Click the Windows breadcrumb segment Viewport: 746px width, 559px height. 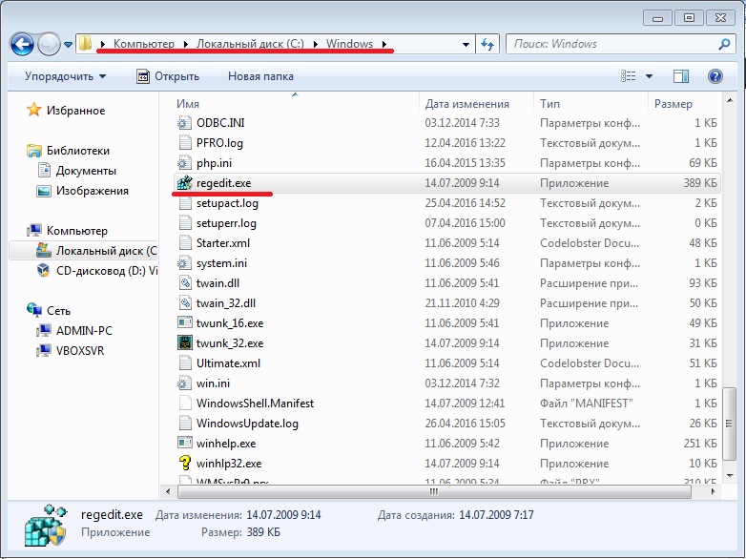(349, 44)
